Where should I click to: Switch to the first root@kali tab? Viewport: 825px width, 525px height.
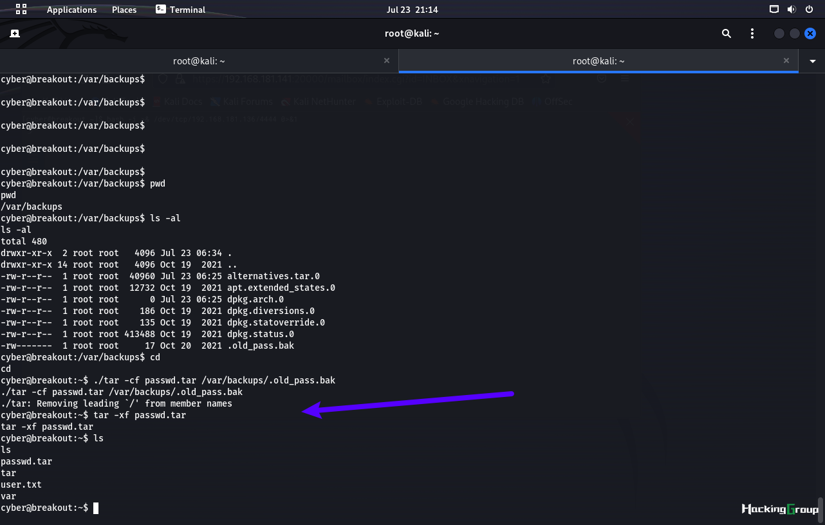199,61
